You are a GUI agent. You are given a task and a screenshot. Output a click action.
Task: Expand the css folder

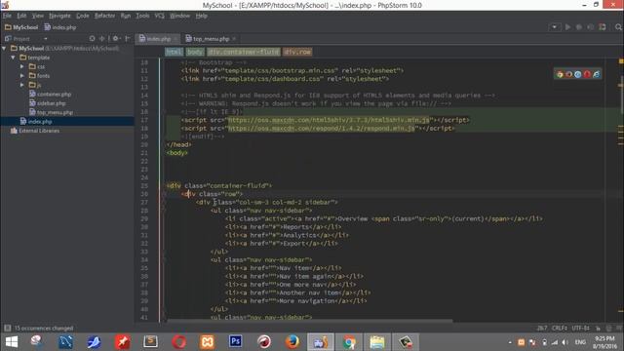pyautogui.click(x=22, y=66)
